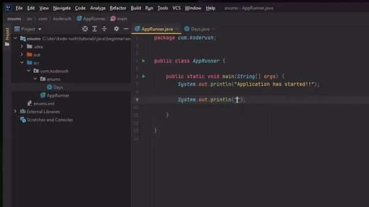Click run gutter icon beside main method
369x207 pixels.
[x=144, y=76]
